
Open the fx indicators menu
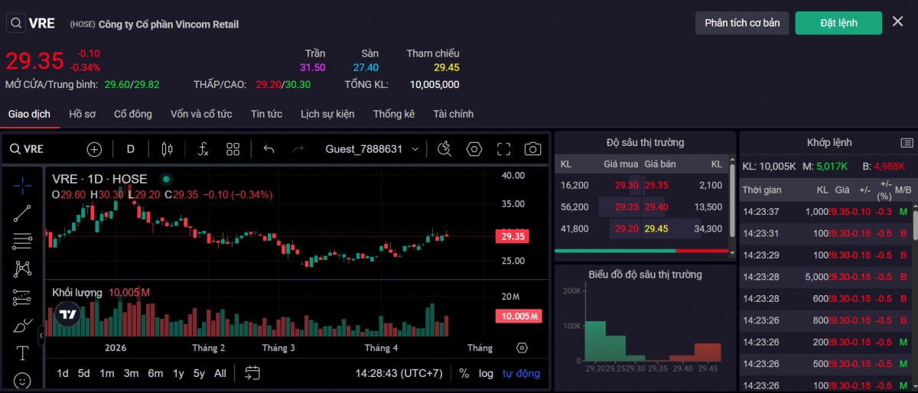203,149
